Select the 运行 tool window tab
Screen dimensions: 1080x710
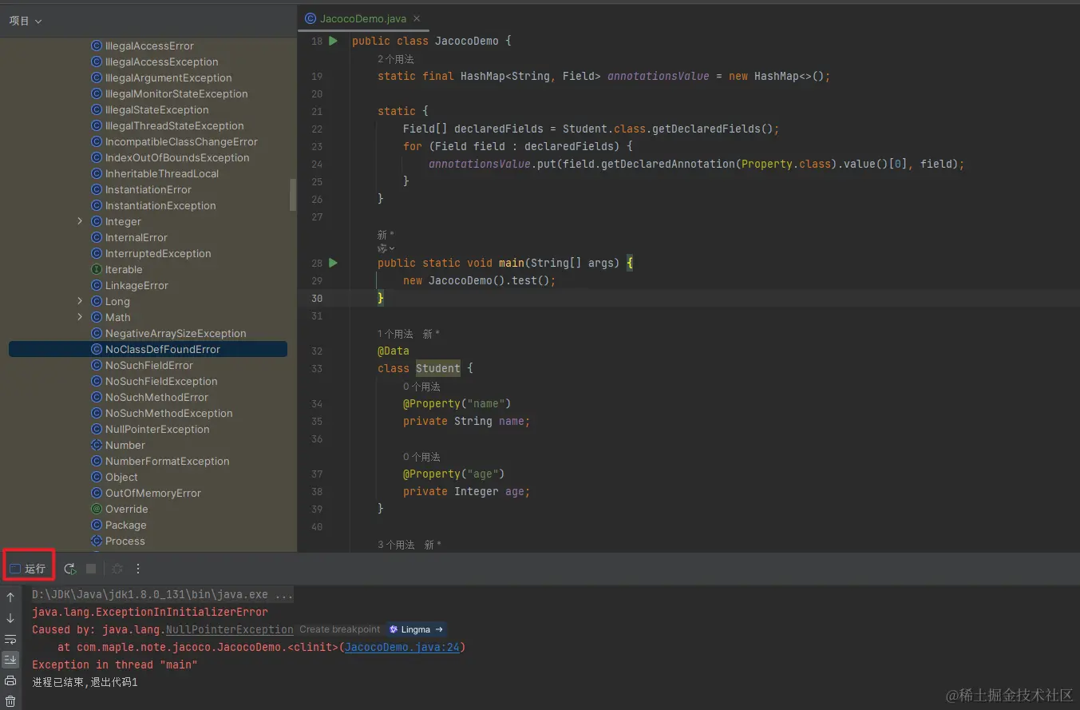point(29,569)
